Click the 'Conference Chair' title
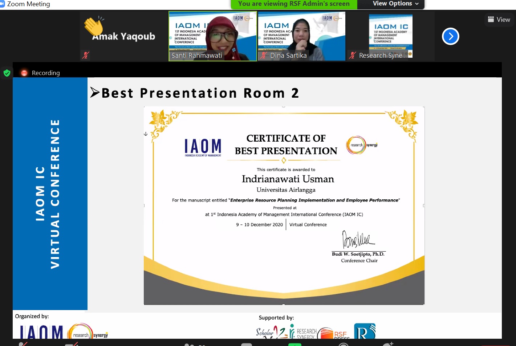Screen dimensions: 516x346 (359, 261)
